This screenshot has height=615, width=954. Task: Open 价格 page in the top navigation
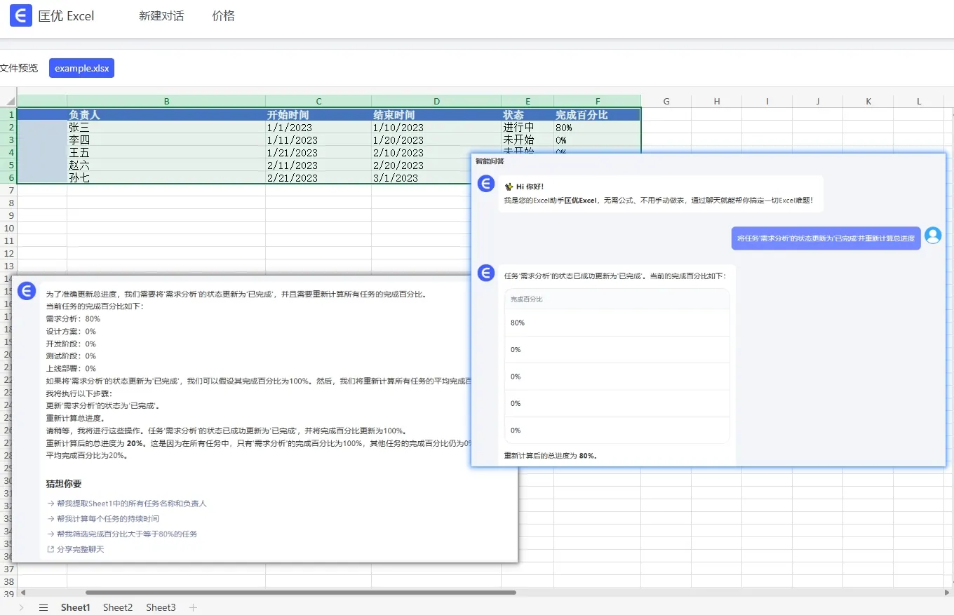pyautogui.click(x=223, y=15)
